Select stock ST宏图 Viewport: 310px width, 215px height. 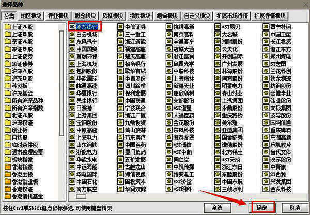point(278,64)
